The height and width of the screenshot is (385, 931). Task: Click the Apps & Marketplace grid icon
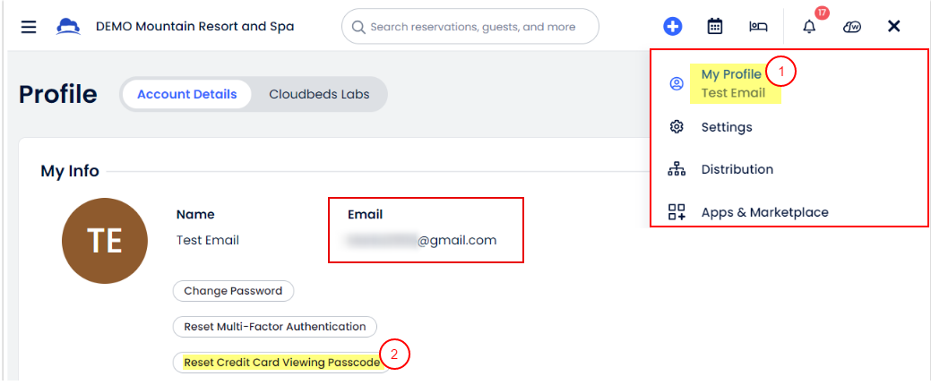[x=677, y=212]
